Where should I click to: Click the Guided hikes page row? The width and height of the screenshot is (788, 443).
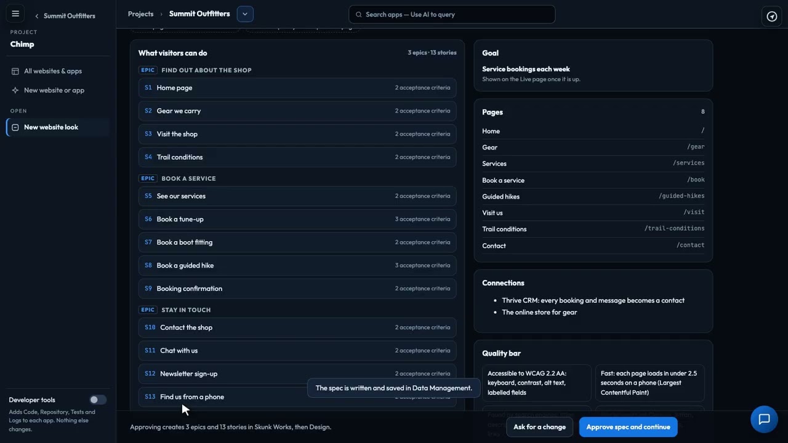(593, 196)
